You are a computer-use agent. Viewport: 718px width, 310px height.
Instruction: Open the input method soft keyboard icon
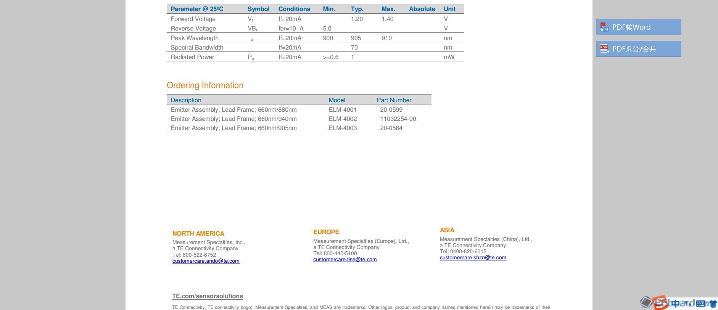(700, 304)
